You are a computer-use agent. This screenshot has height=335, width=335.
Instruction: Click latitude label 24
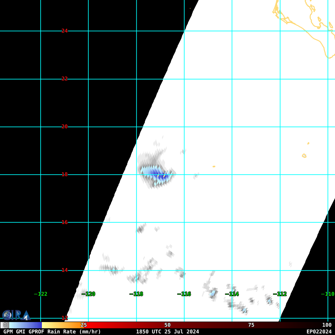[64, 31]
